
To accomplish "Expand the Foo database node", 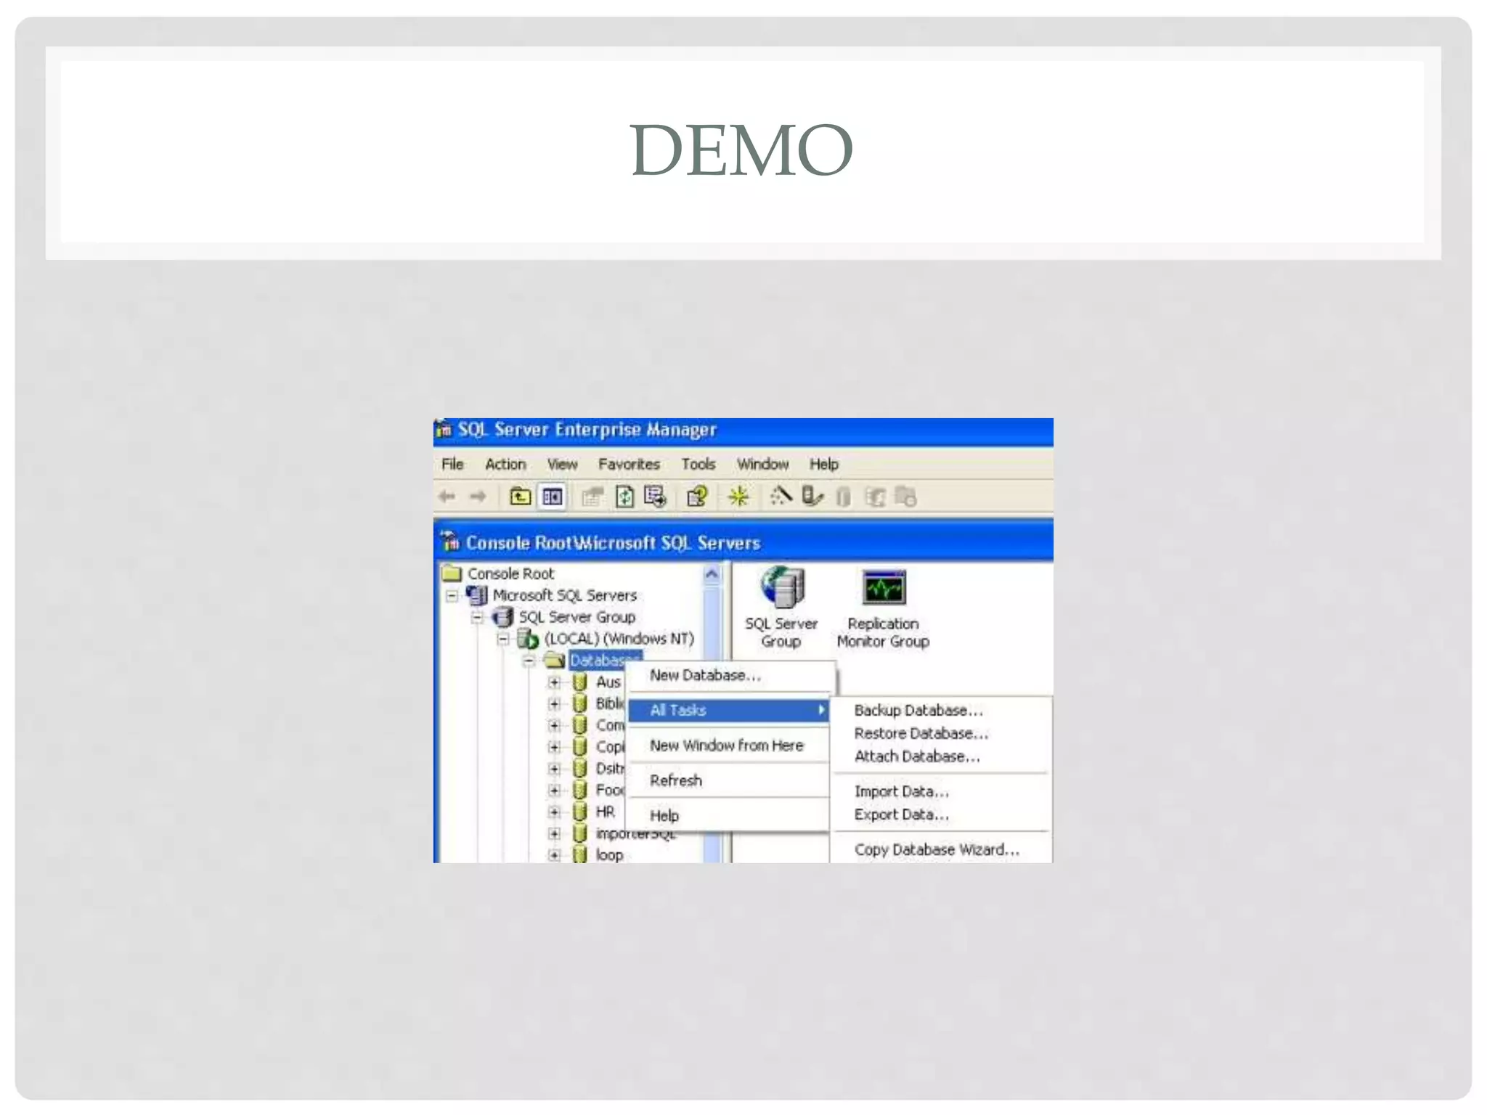I will pyautogui.click(x=554, y=790).
